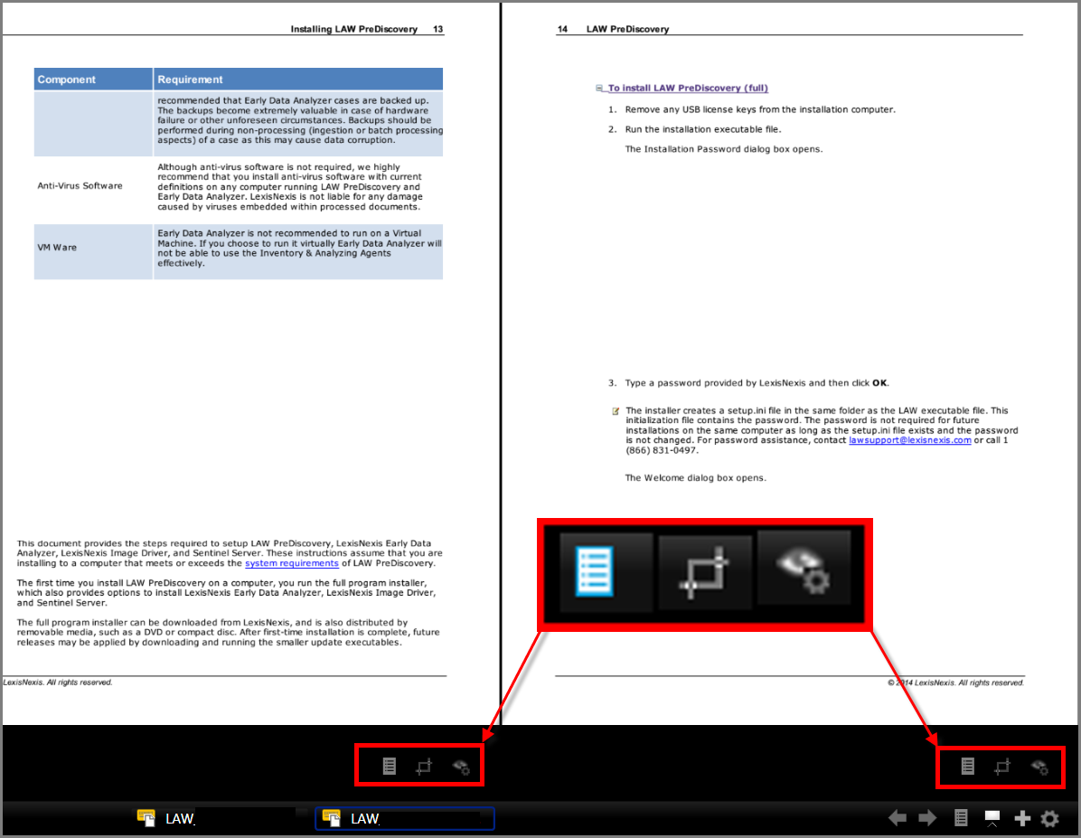
Task: Click the paragraph starting 'The first time you install'
Action: pos(226,592)
